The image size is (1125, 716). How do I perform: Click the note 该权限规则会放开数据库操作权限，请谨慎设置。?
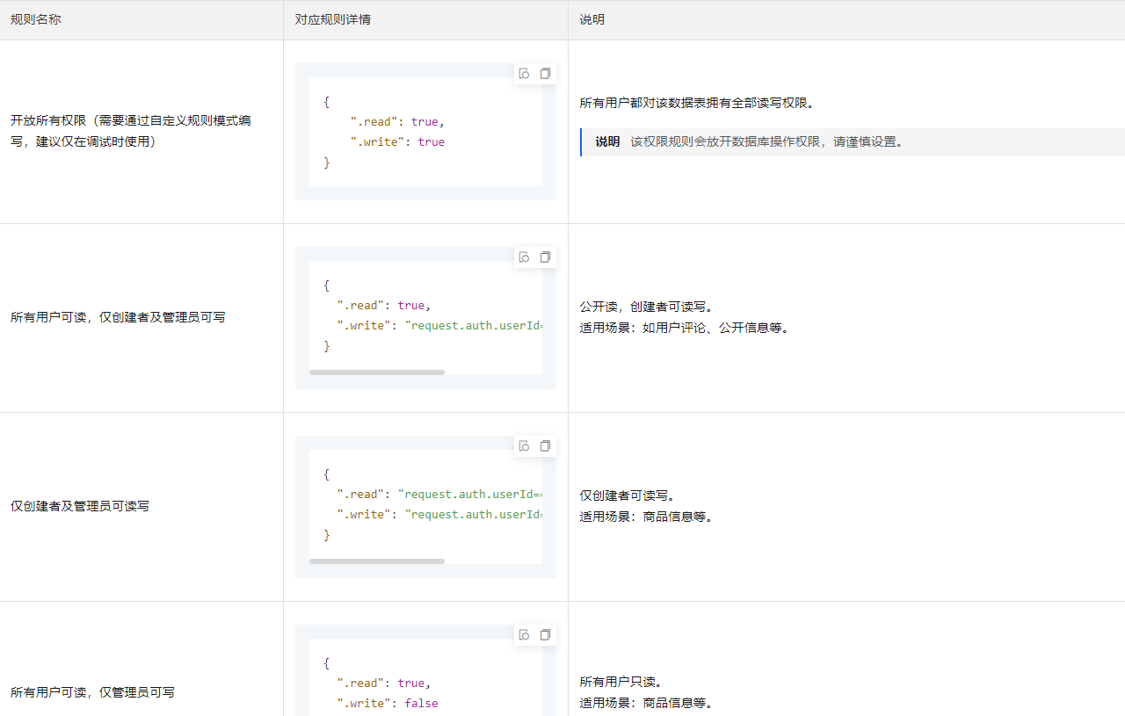(x=767, y=141)
